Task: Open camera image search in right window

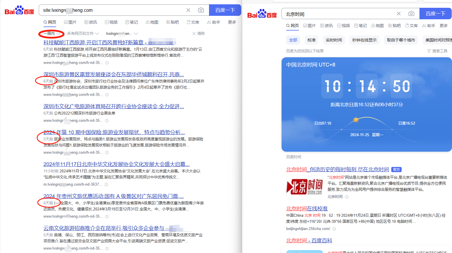Action: point(411,14)
